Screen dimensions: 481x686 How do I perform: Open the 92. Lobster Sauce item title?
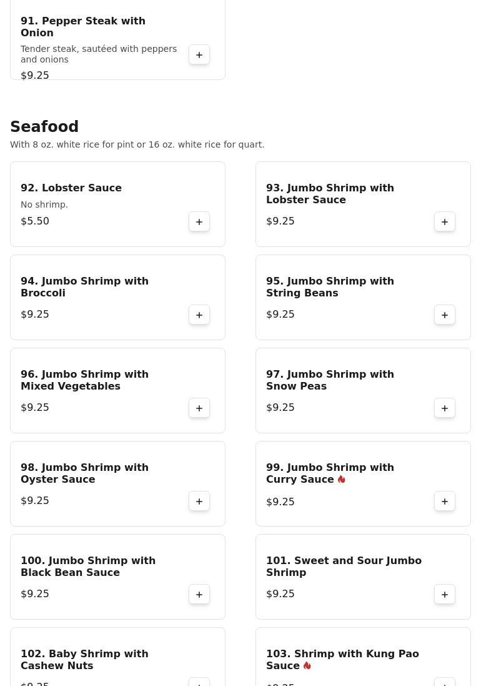[71, 188]
